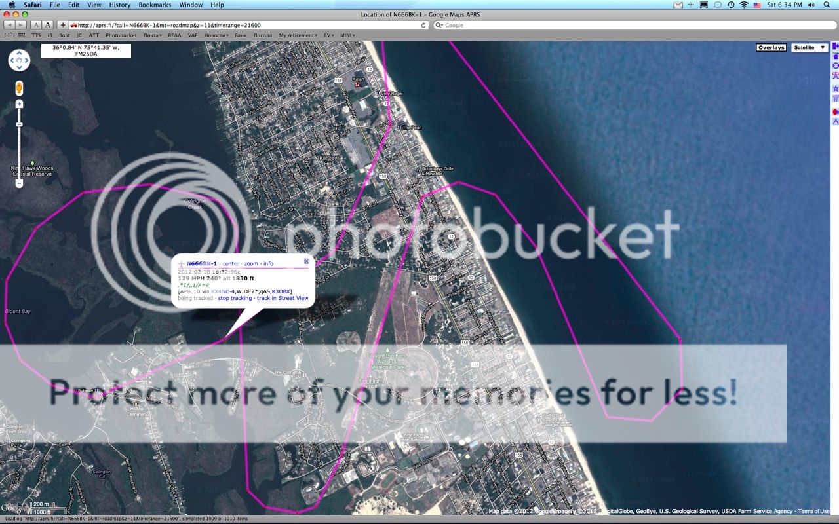Pan the map with the navigation wheel

(x=19, y=61)
